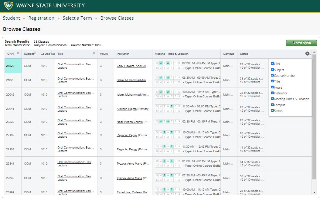Open Ezzeddine, Colleen instructor link
Screen dimensions: 320x203
pos(133,192)
